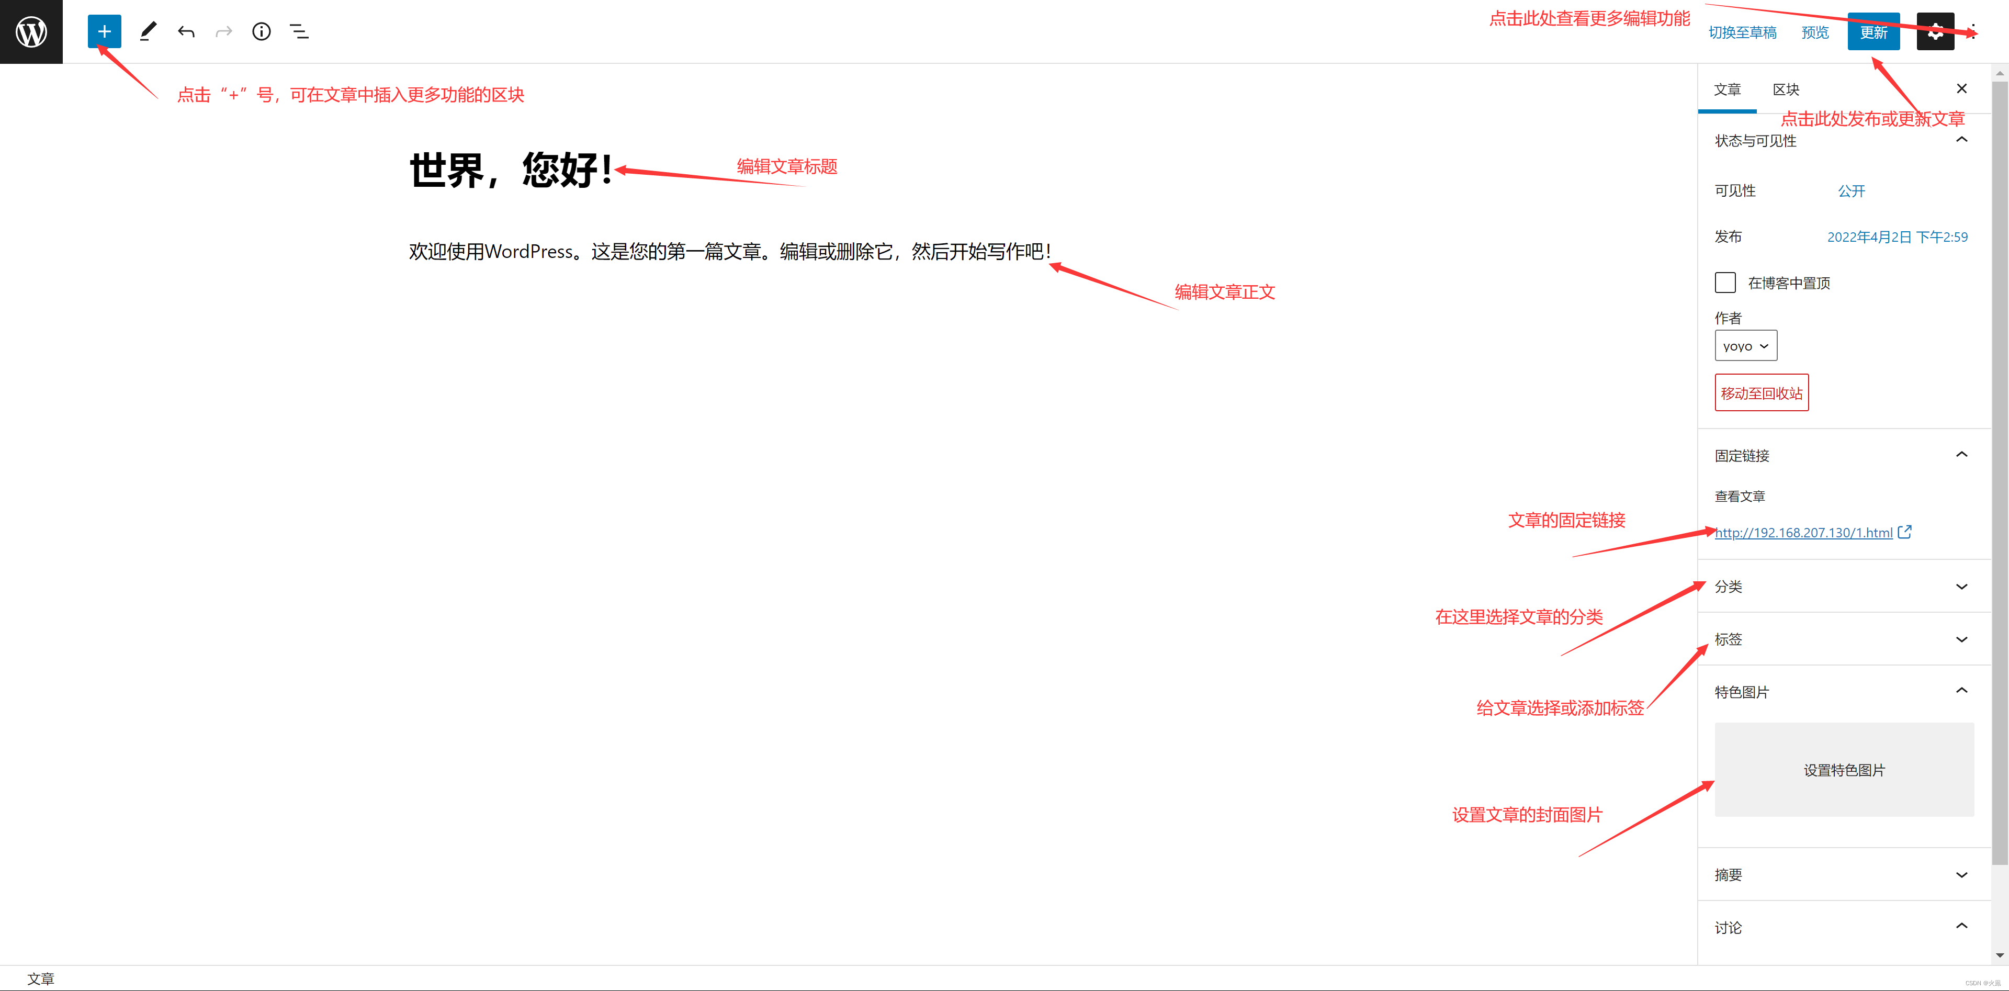Collapse the 特色图片 panel
Image resolution: width=2009 pixels, height=991 pixels.
point(1844,692)
